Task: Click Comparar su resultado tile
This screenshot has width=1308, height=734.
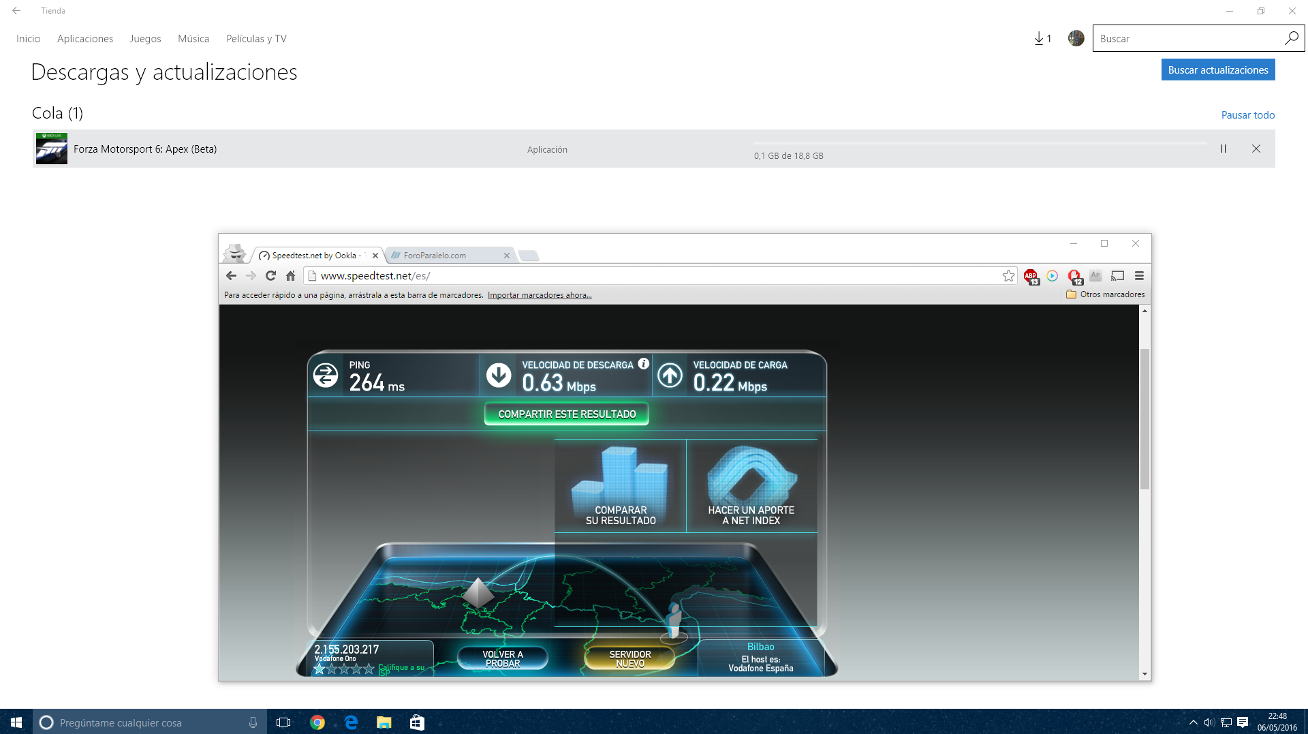Action: click(621, 485)
